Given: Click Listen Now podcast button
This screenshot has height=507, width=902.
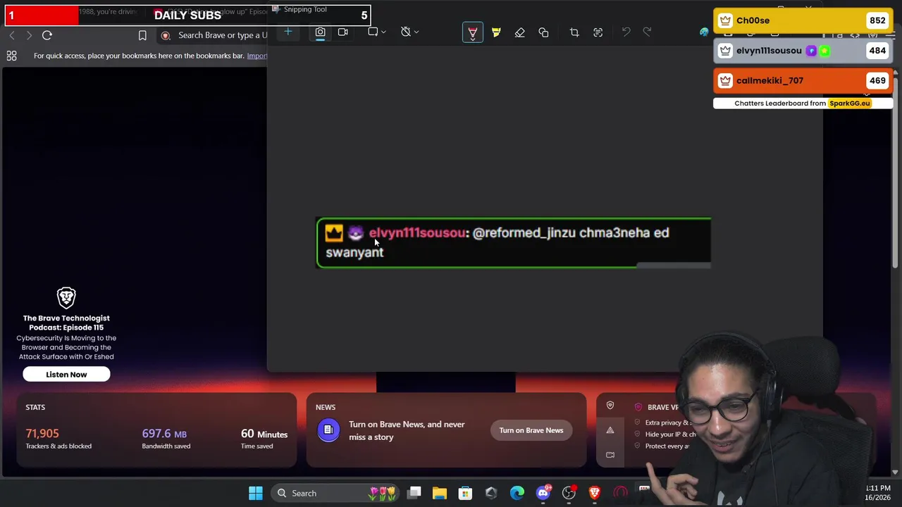Looking at the screenshot, I should 66,375.
